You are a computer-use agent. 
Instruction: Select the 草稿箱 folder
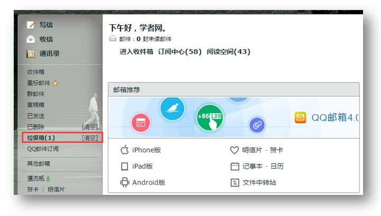36,105
